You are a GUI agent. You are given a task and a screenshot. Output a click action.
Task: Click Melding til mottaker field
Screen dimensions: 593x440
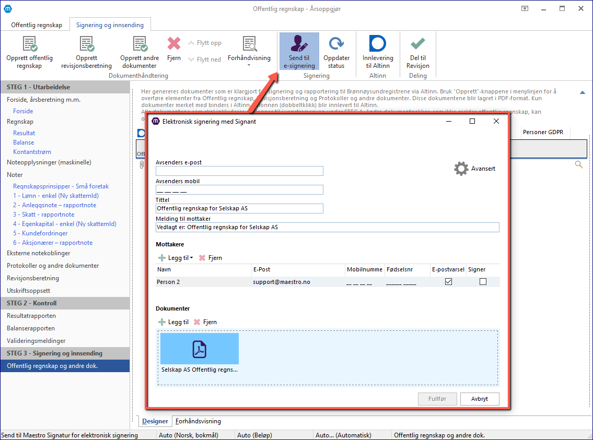[x=328, y=227]
